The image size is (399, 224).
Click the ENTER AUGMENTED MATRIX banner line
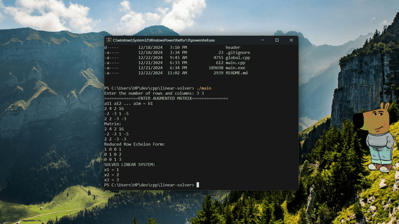(x=166, y=99)
